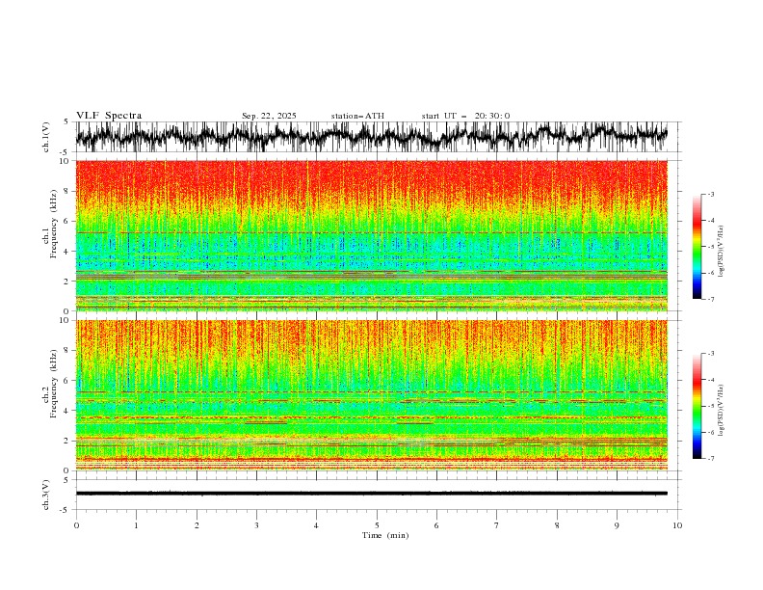
Task: Click "-3" on the upper color bar
Action: (710, 194)
